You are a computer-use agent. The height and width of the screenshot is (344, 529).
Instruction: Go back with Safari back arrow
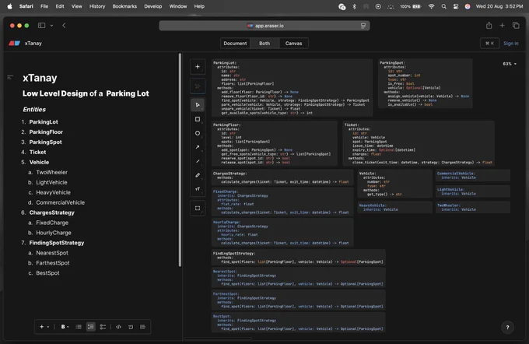pos(64,26)
